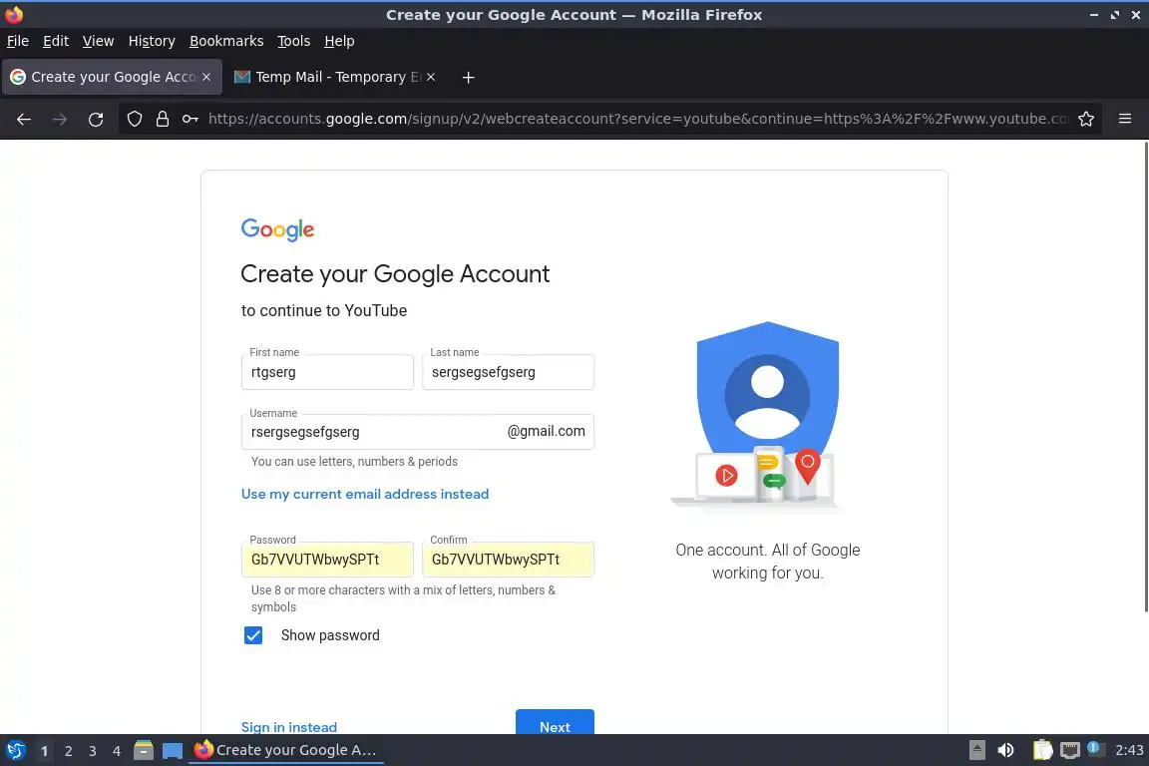View site security padlock information
Viewport: 1149px width, 766px height.
[x=162, y=119]
